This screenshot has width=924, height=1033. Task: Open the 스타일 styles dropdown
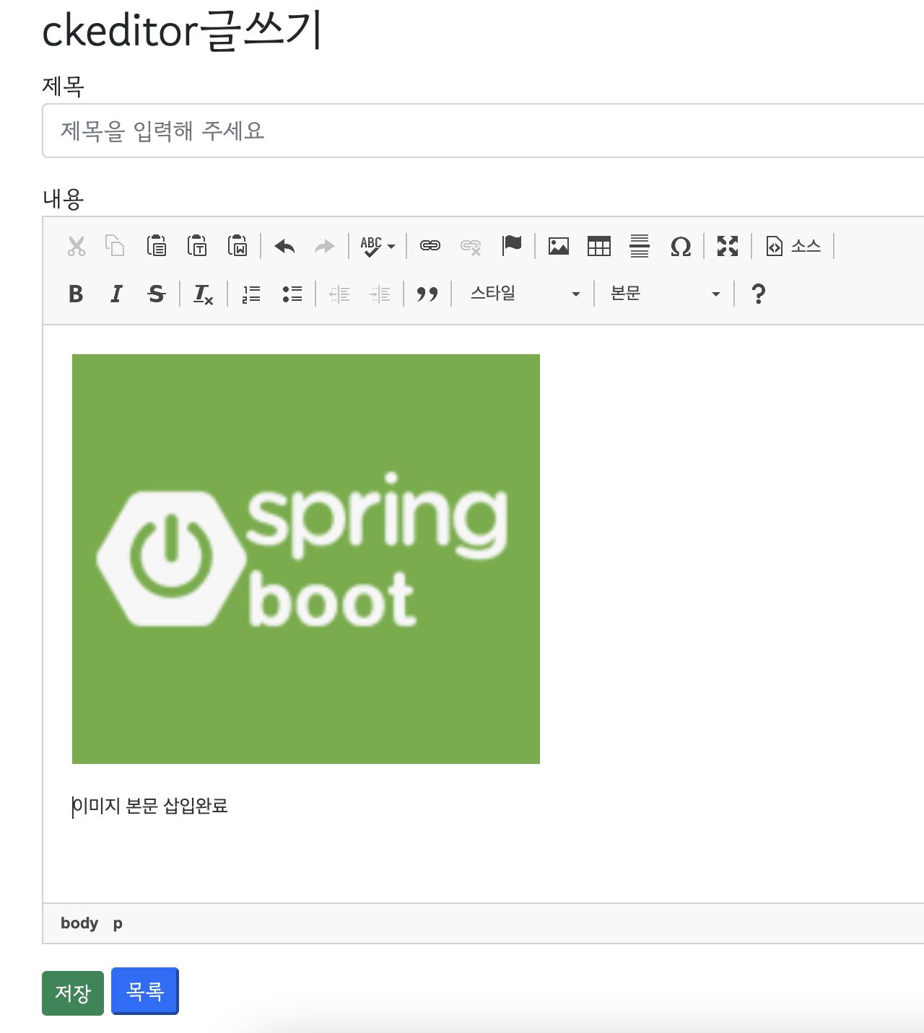click(x=525, y=294)
